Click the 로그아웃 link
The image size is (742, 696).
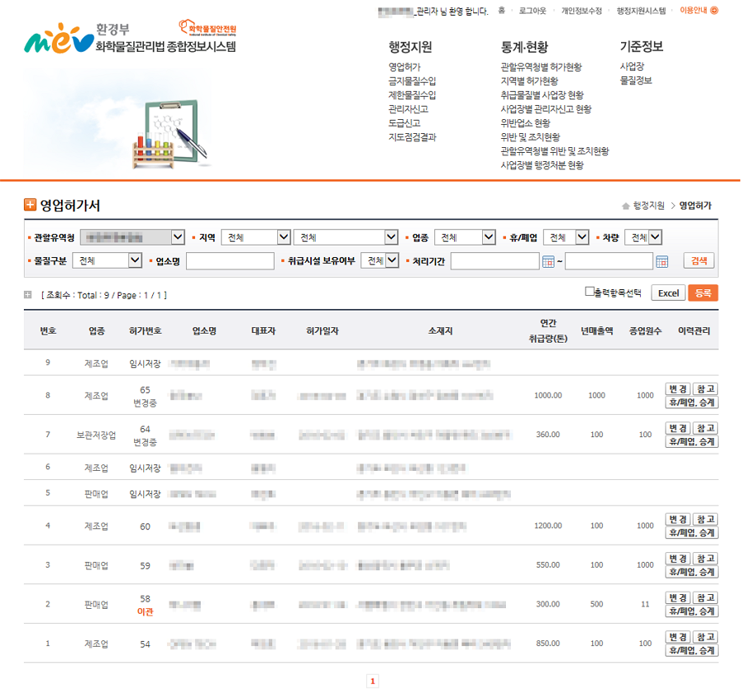point(532,11)
